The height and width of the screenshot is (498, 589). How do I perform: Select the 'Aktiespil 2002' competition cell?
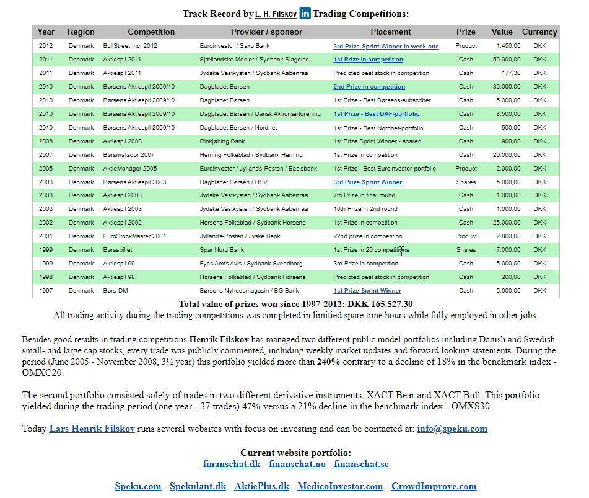click(123, 222)
